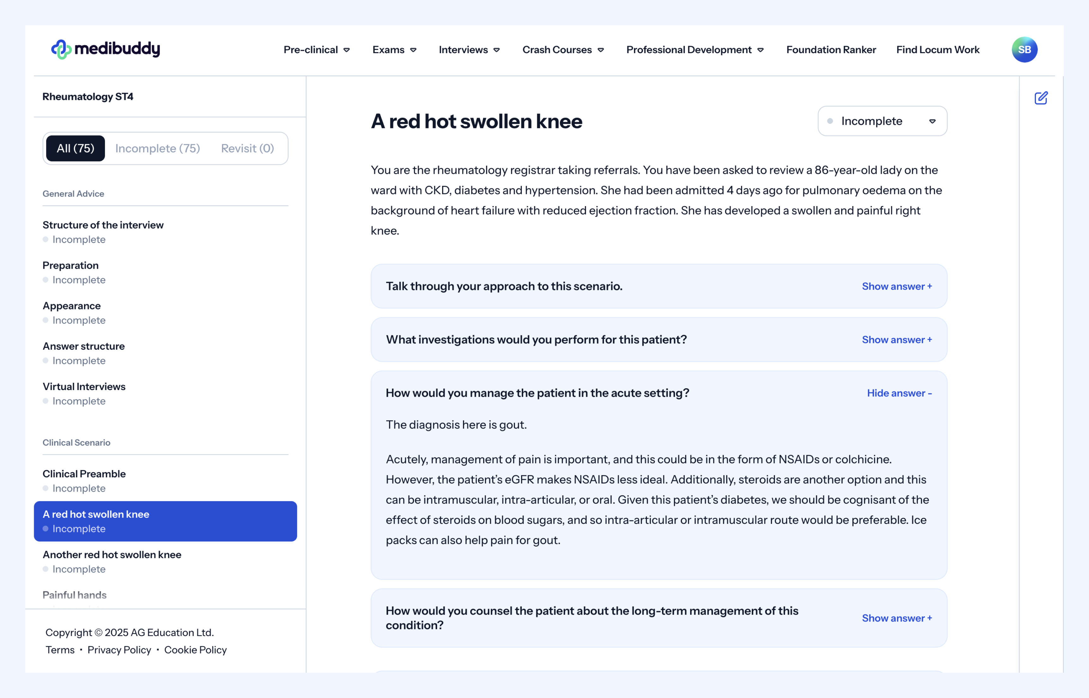Click the medibuddy logo icon

click(61, 49)
